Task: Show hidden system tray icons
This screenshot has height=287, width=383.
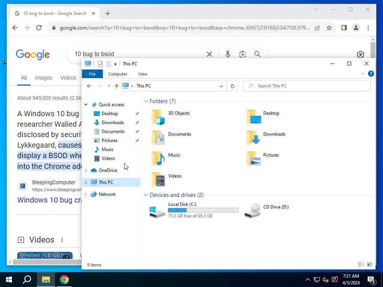Action: (308, 280)
